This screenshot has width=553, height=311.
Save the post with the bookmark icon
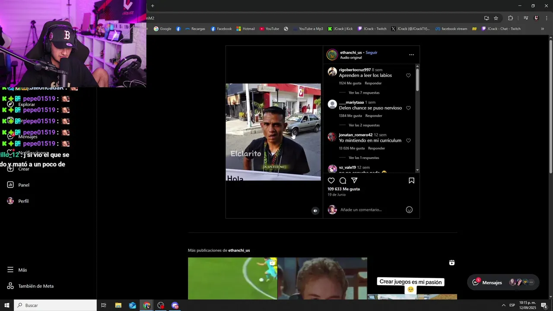[411, 181]
